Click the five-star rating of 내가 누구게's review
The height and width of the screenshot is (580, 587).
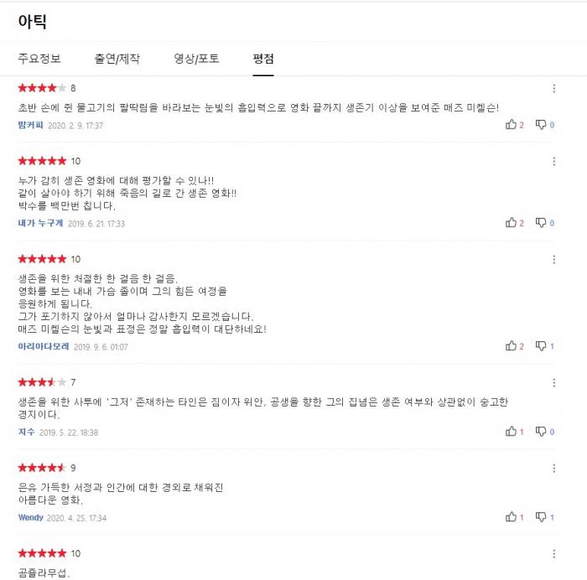click(x=42, y=161)
